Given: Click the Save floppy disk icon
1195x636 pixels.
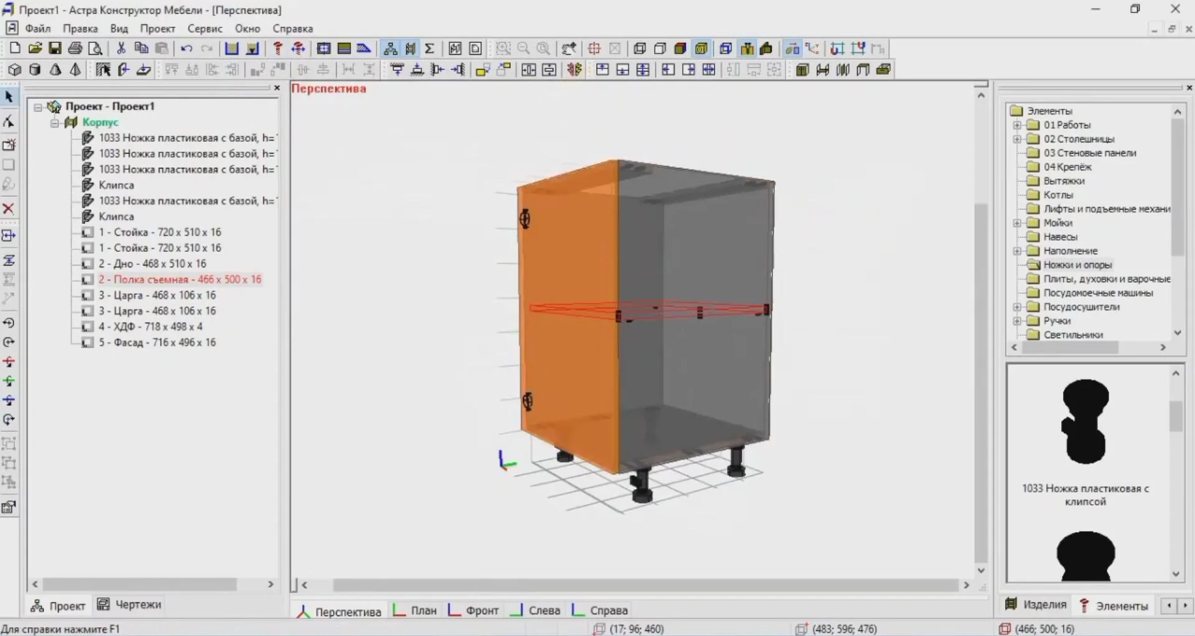Looking at the screenshot, I should coord(55,48).
